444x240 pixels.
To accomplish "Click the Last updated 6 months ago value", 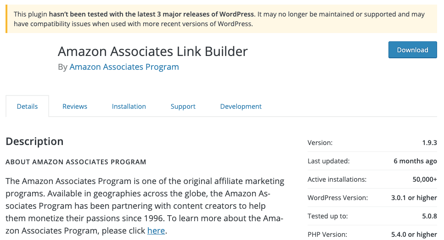I will [415, 161].
